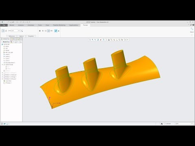Open the References panel tab

click(x=12, y=36)
